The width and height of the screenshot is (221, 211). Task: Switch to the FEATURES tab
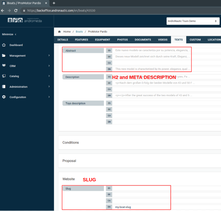[81, 40]
